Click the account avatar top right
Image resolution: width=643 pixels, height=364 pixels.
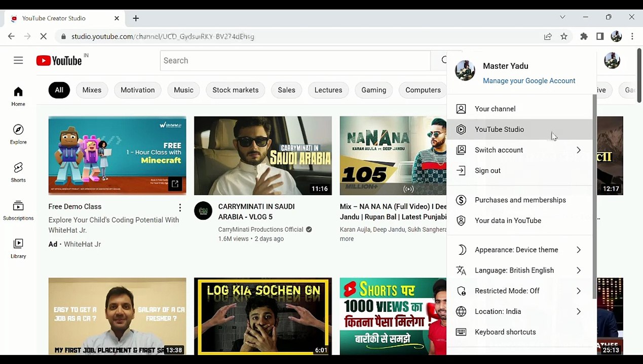pos(612,61)
